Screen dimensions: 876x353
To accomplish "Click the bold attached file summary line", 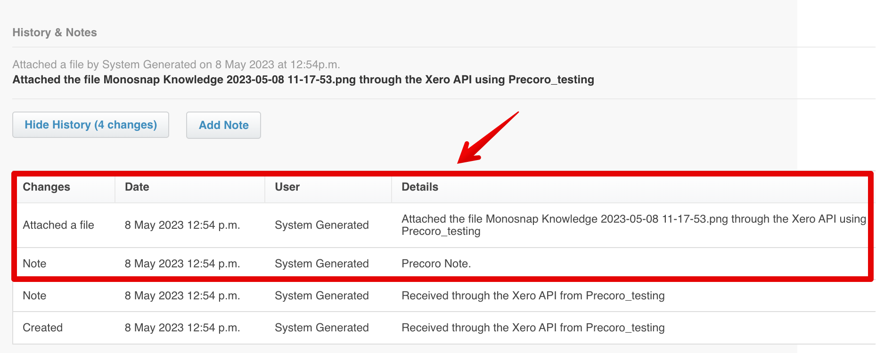I will click(303, 80).
